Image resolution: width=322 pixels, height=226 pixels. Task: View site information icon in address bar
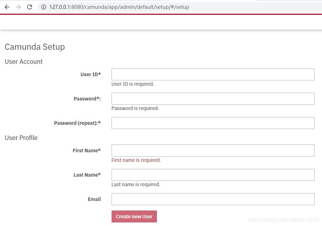44,7
